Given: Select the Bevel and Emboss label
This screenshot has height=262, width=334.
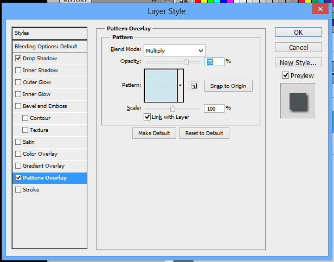Looking at the screenshot, I should tap(44, 106).
